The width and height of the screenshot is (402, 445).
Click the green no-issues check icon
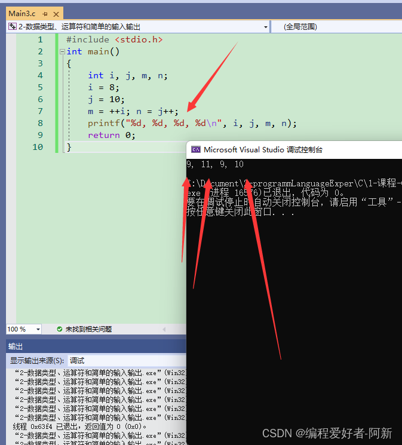60,329
